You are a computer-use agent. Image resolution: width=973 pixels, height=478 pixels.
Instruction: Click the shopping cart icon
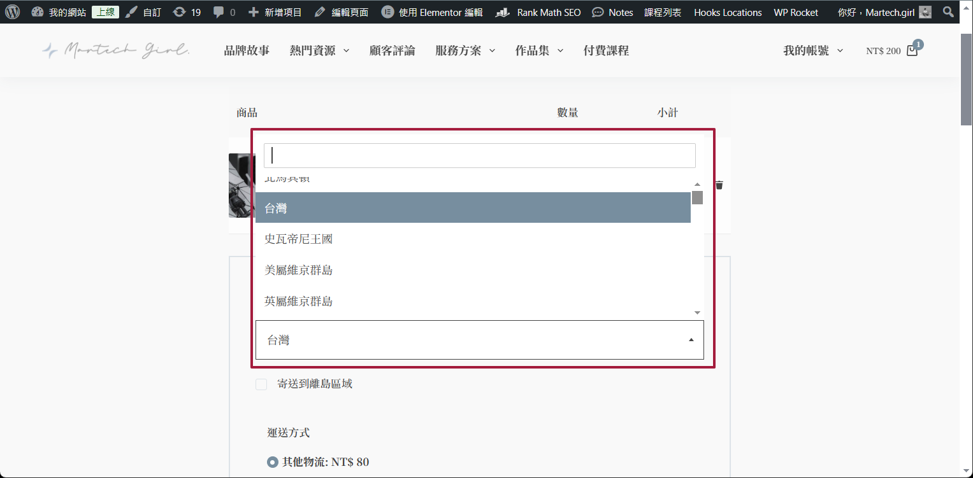coord(912,51)
